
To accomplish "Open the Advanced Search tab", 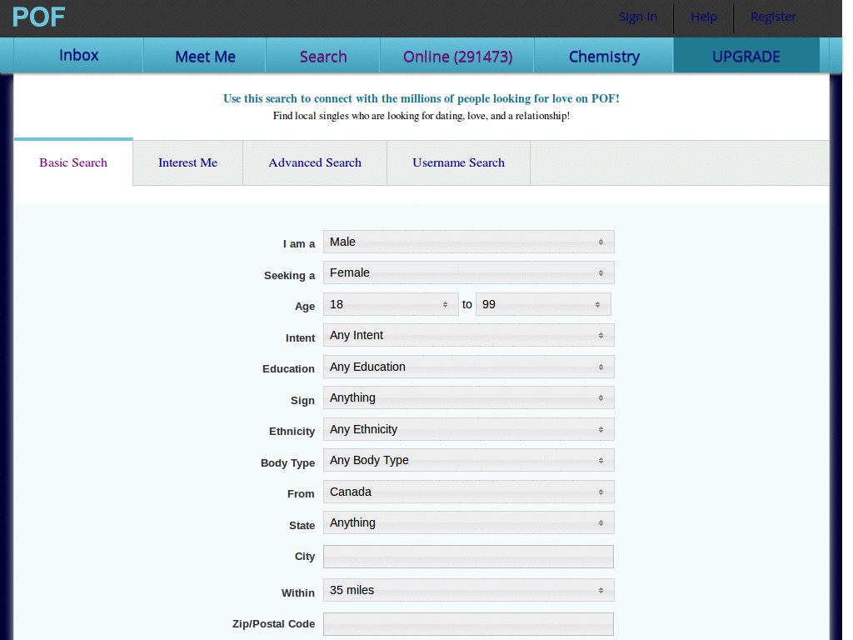I will 314,162.
